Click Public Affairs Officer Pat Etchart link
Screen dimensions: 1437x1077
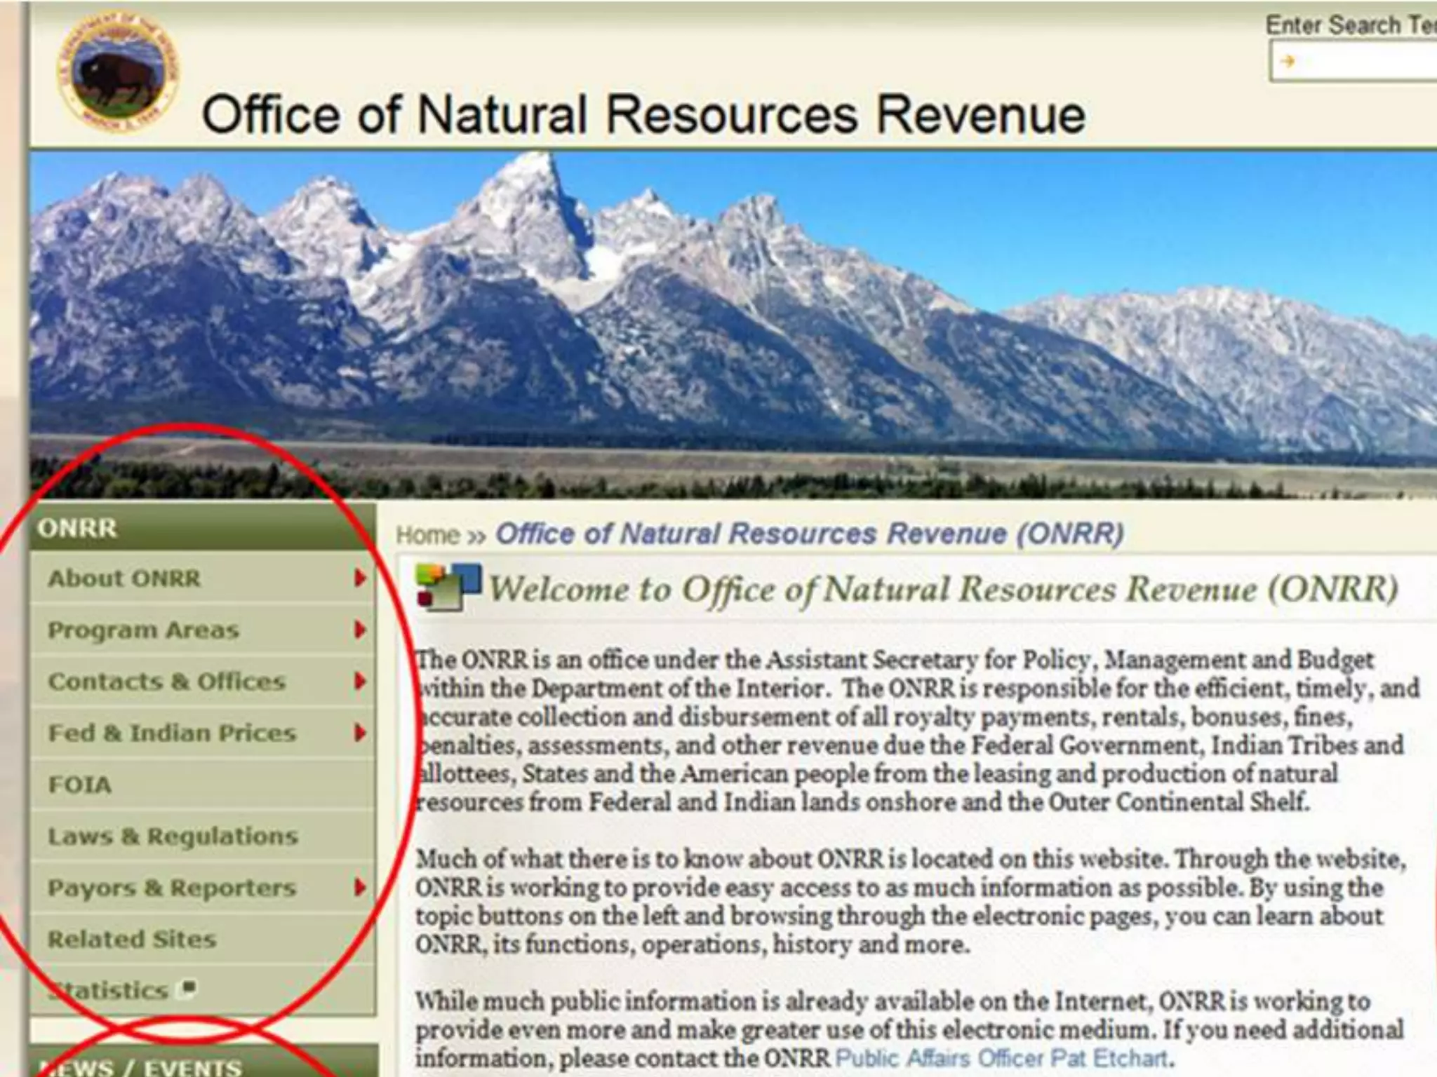click(x=1002, y=1057)
